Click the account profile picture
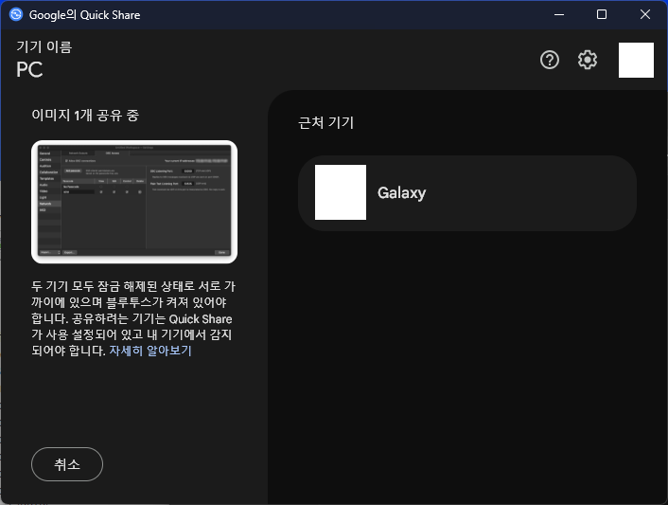This screenshot has height=505, width=668. 636,60
